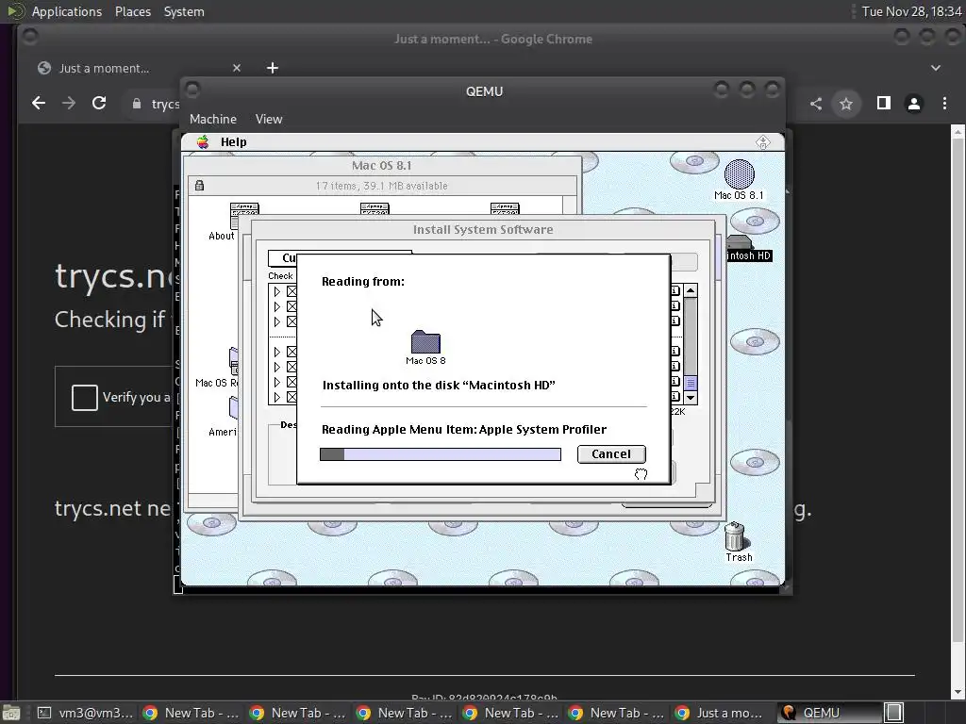
Task: Click the application switcher icon in Mac menu bar
Action: coord(762,142)
